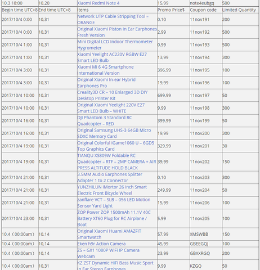Open zanflare LED Motion Sensor Light link

coord(114,202)
